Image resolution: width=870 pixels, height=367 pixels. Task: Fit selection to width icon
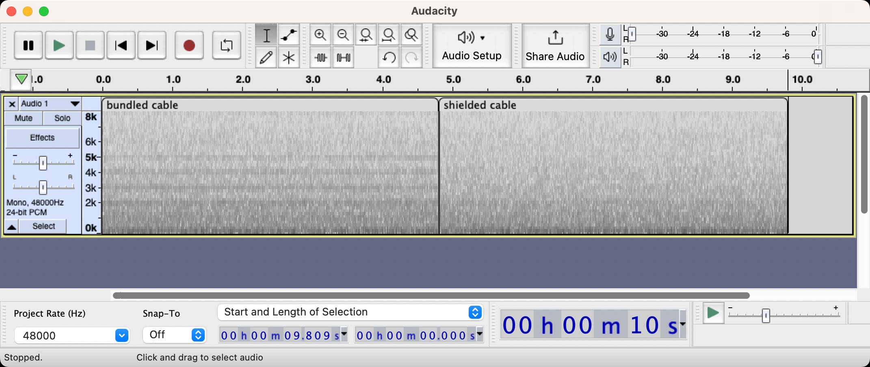pyautogui.click(x=366, y=35)
